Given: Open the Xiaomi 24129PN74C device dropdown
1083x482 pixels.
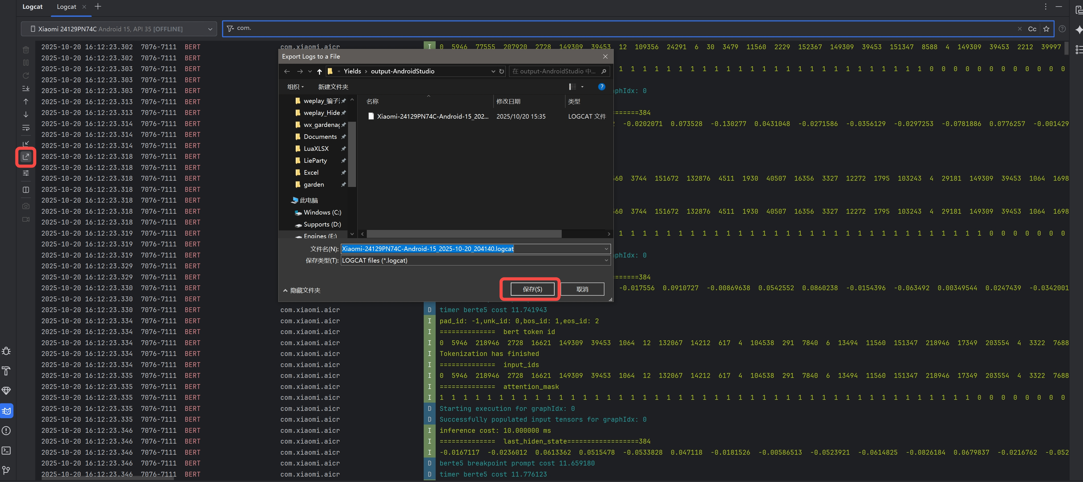Looking at the screenshot, I should click(x=119, y=29).
